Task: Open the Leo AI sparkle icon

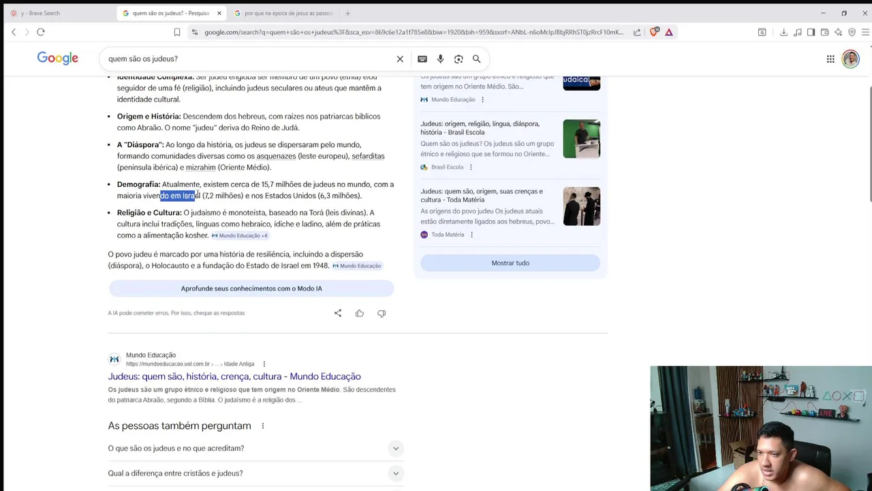Action: (x=838, y=32)
